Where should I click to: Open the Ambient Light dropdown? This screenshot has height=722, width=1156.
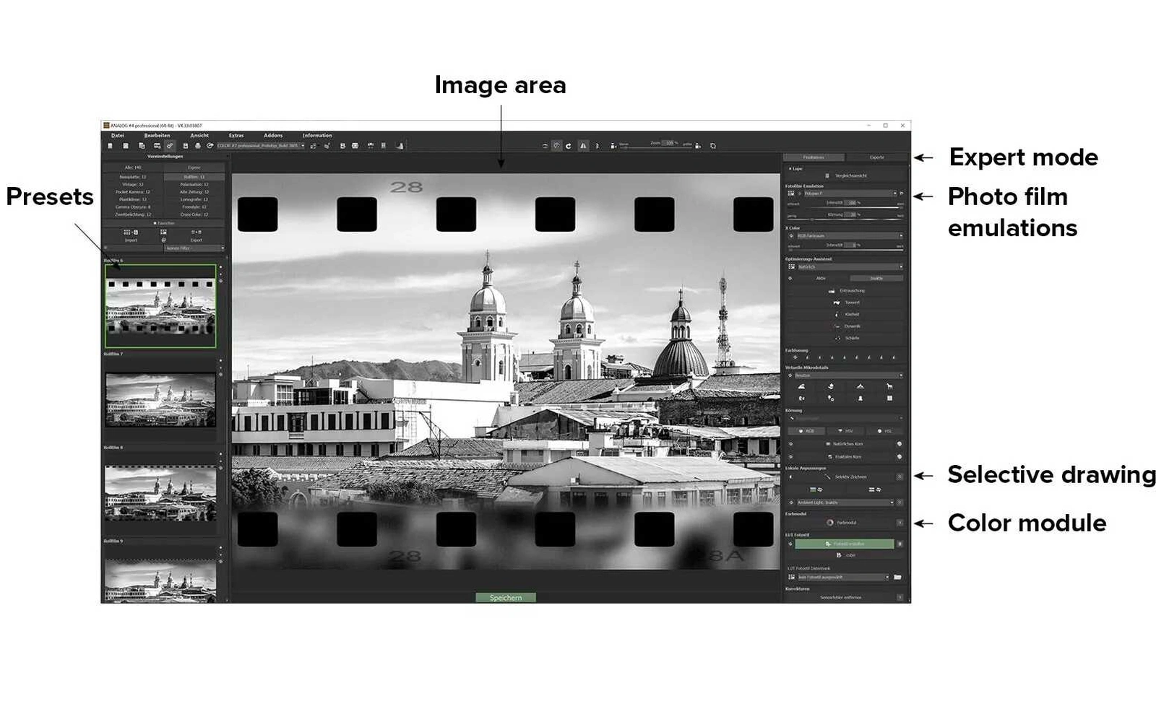pos(845,503)
